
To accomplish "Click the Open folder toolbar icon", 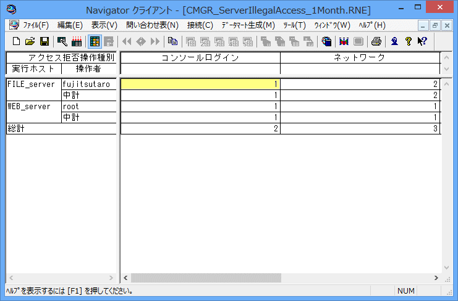I will 30,41.
